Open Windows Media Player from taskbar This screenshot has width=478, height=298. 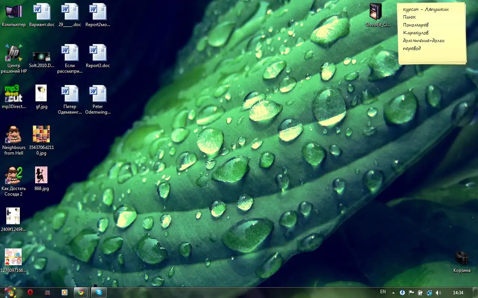click(x=65, y=292)
